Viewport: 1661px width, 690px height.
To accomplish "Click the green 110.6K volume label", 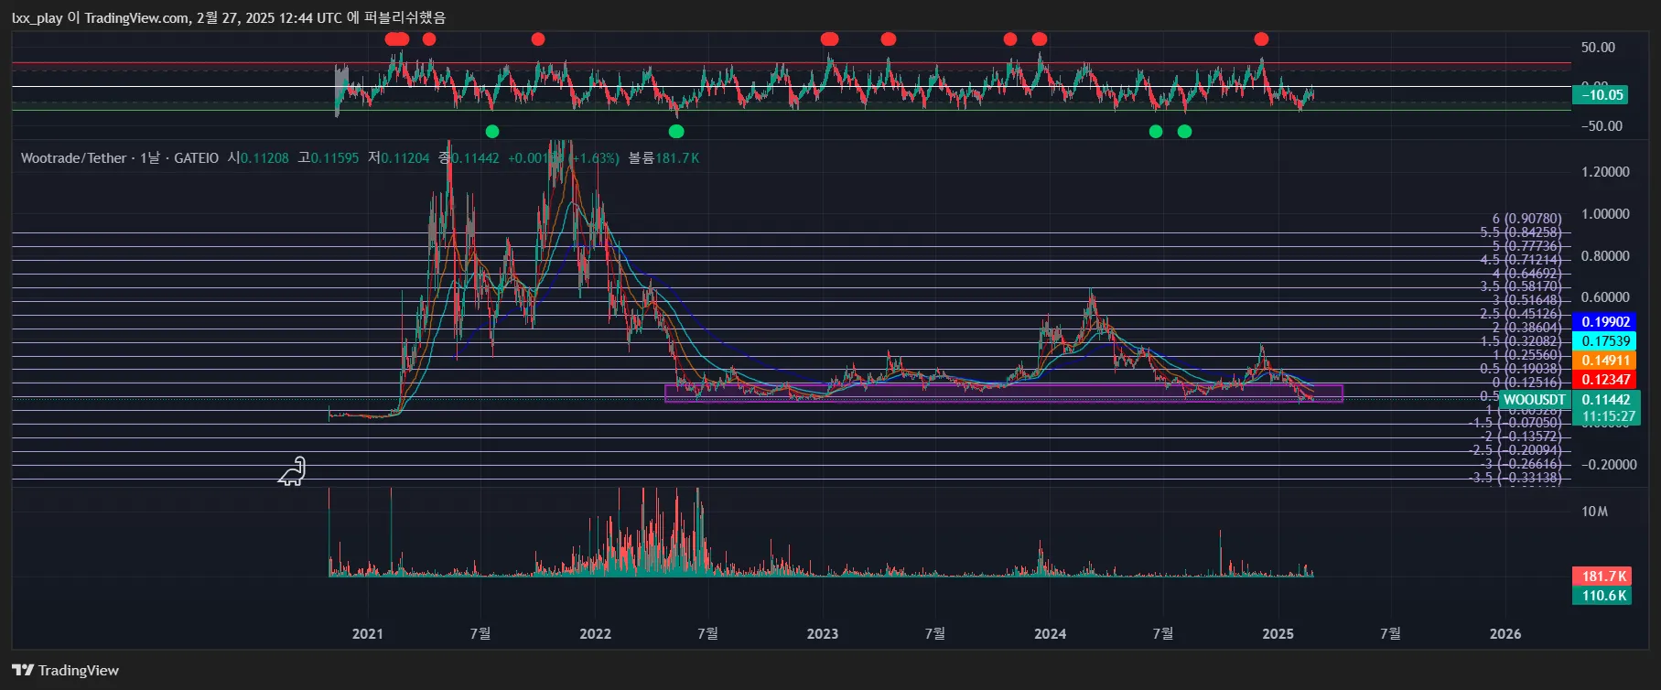I will 1602,596.
